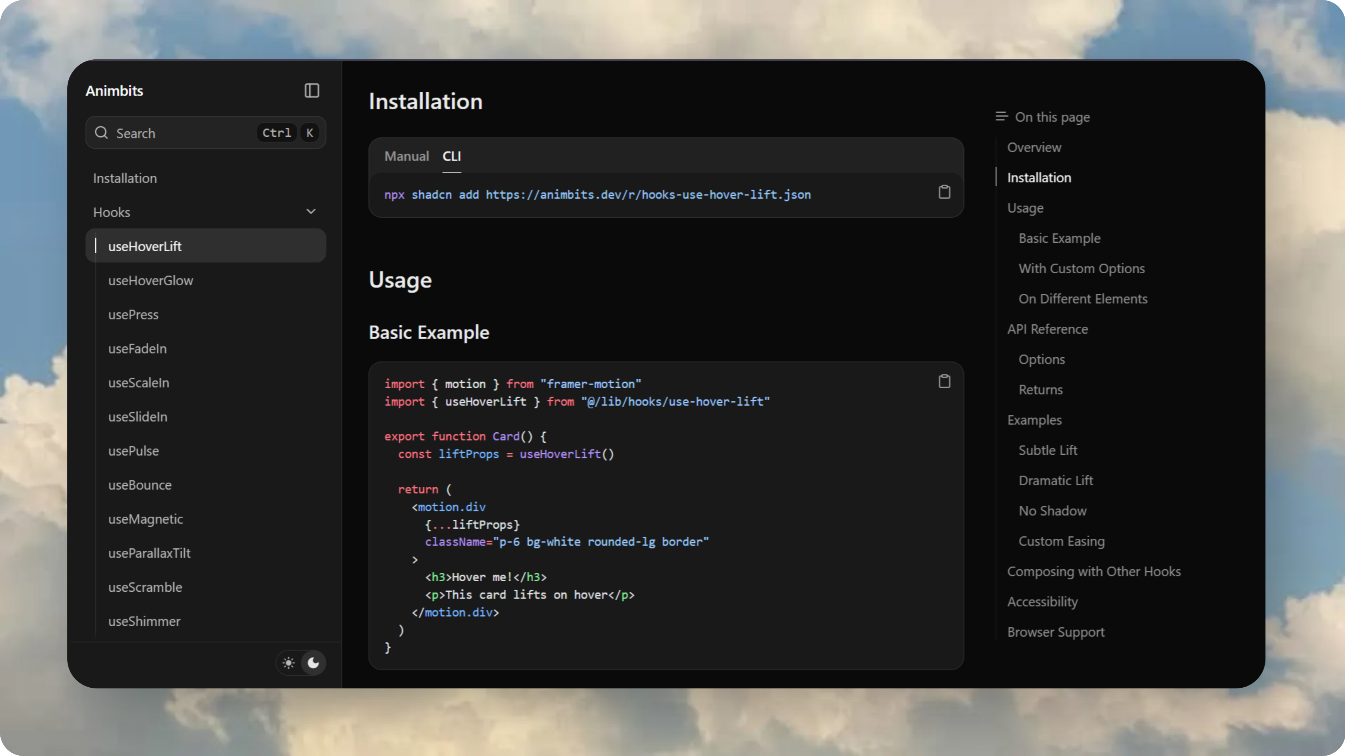
Task: Click the search magnifier icon
Action: click(x=102, y=133)
